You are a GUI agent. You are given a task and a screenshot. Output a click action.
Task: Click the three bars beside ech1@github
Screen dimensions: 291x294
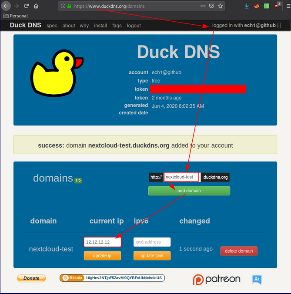coord(279,25)
